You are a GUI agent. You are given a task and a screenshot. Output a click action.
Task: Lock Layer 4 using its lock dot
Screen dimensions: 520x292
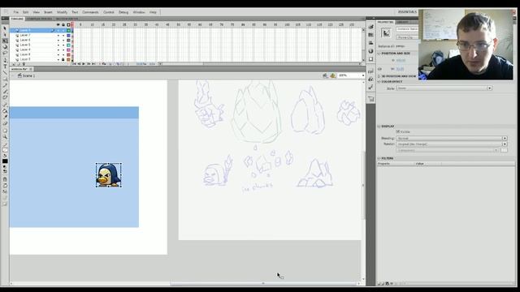click(x=63, y=49)
